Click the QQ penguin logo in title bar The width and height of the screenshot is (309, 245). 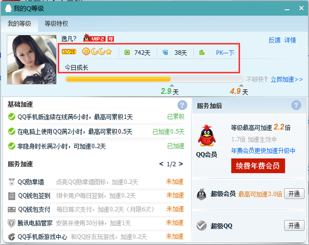(8, 8)
